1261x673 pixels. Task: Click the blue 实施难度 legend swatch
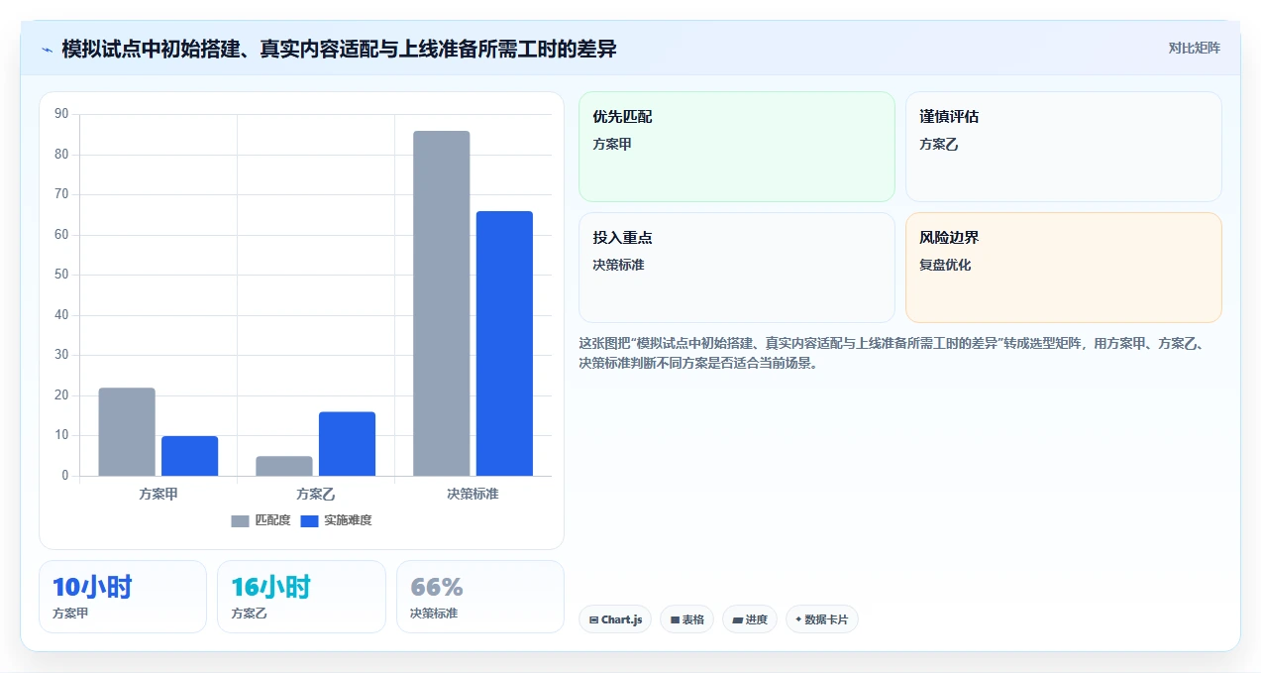coord(309,521)
